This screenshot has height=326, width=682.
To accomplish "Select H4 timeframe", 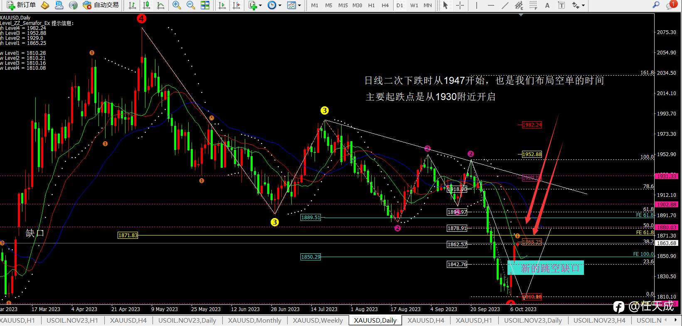I will pyautogui.click(x=385, y=5).
